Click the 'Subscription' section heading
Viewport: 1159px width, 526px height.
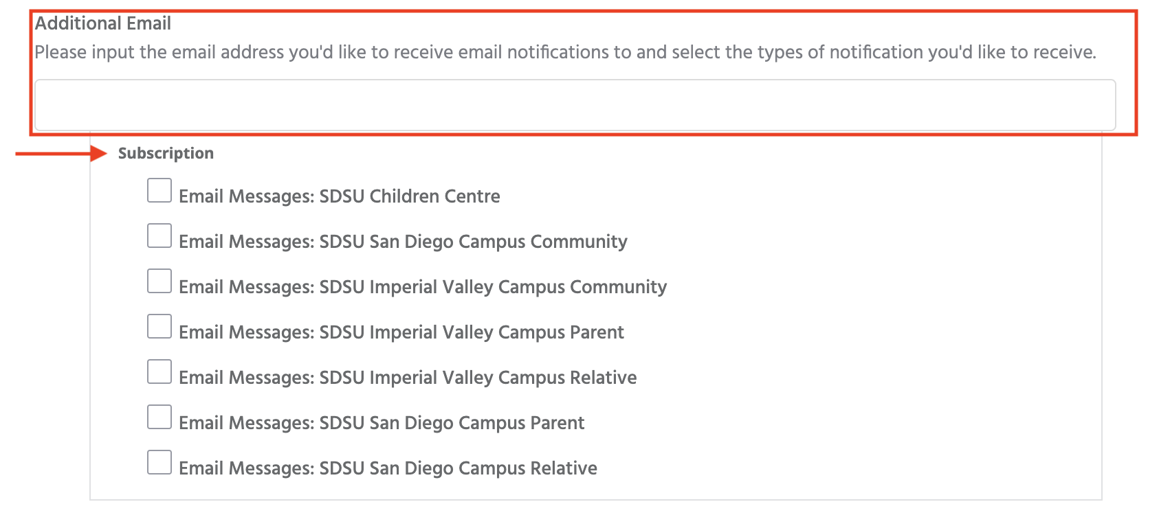166,154
